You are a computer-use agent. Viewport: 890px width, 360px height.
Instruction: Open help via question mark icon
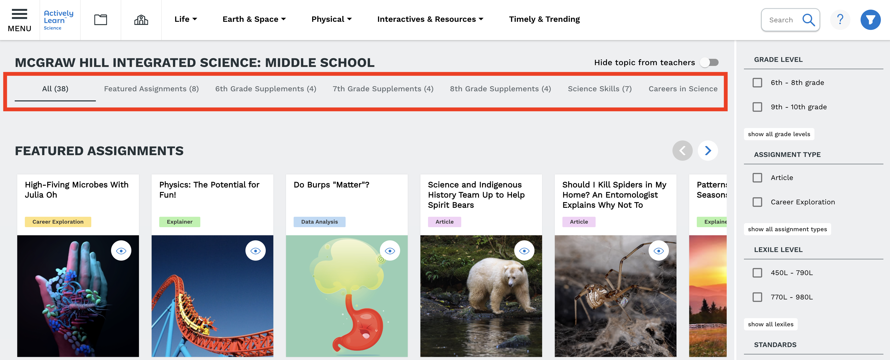840,20
